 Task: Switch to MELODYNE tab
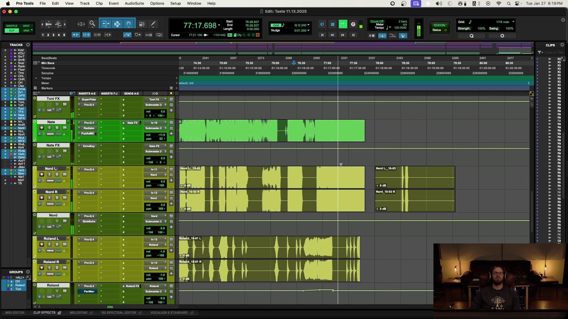click(79, 313)
